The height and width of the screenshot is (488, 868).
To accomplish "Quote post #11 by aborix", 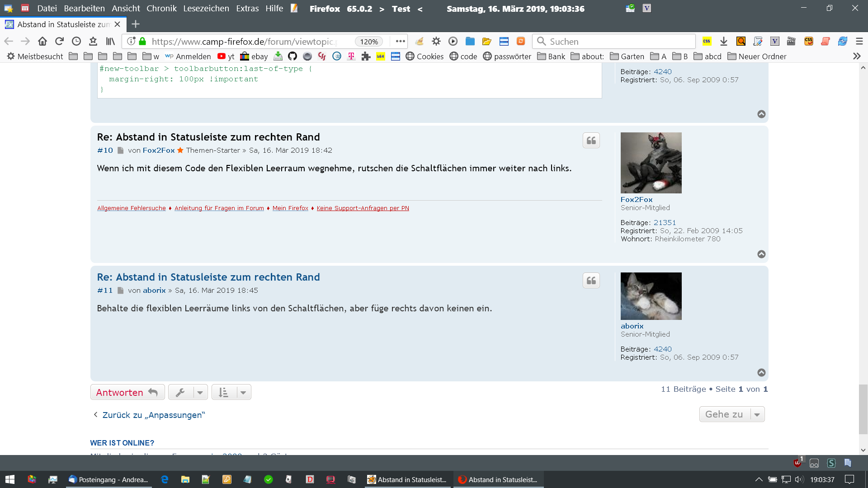I will [x=591, y=281].
